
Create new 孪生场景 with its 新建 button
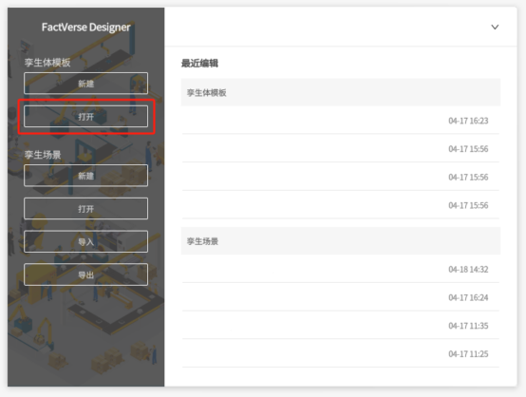[x=85, y=176]
